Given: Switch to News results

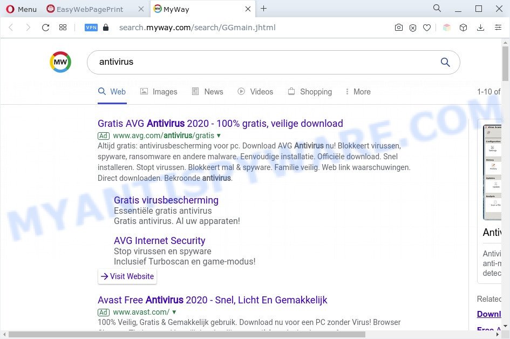Looking at the screenshot, I should click(x=208, y=92).
